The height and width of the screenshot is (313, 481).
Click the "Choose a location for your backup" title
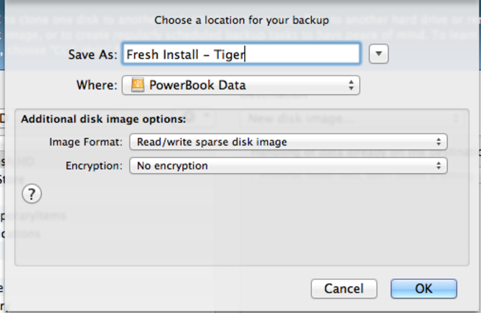tap(242, 20)
